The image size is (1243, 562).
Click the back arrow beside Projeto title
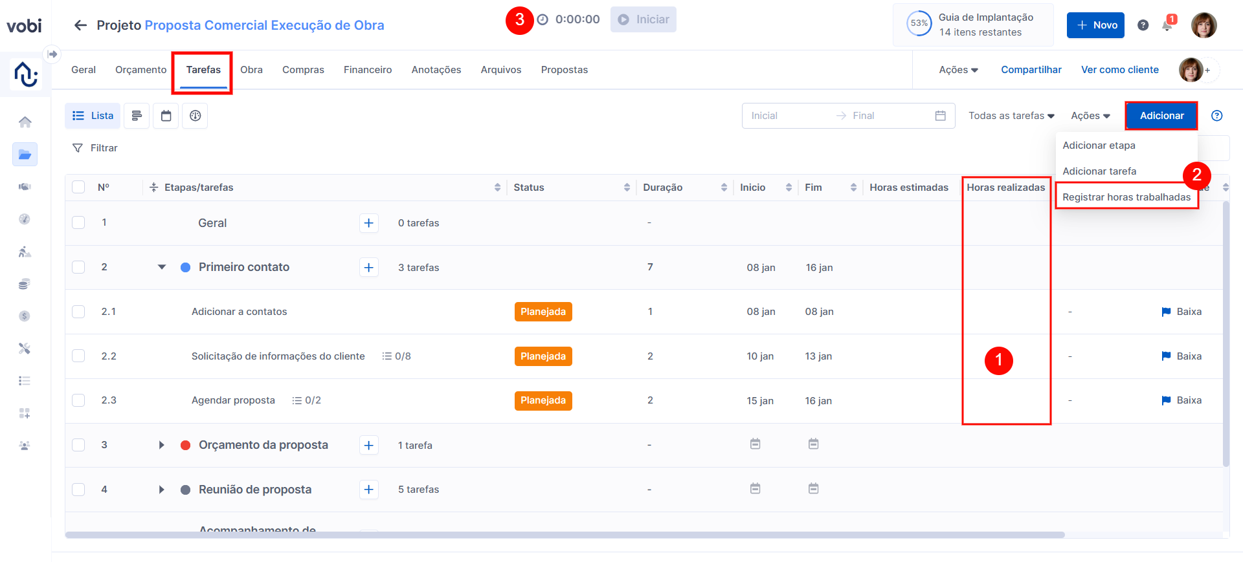click(80, 25)
